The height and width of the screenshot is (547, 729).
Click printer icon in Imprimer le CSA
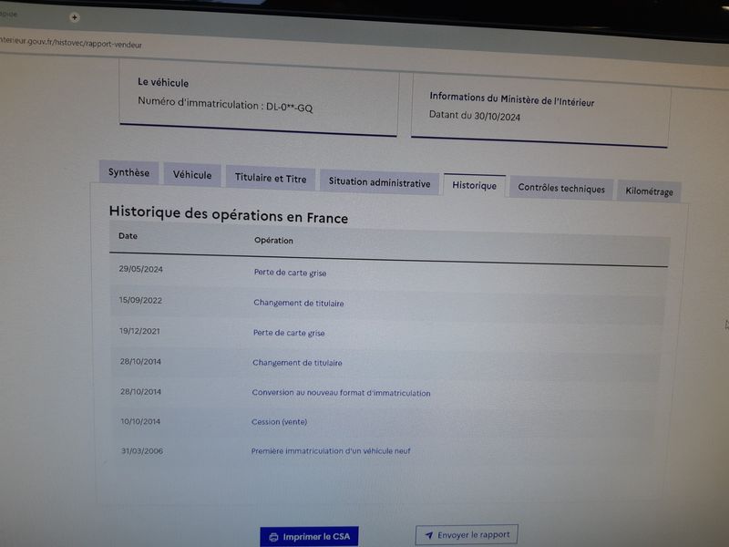click(273, 537)
